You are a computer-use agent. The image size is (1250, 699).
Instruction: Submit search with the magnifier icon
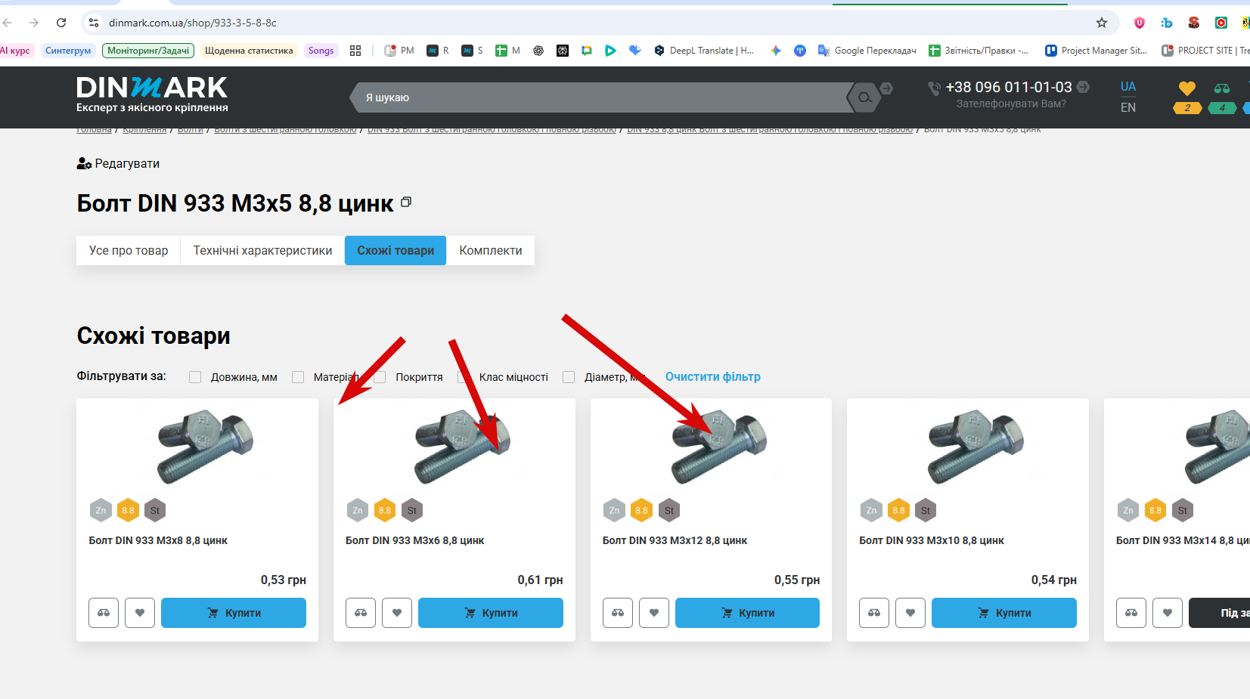864,97
